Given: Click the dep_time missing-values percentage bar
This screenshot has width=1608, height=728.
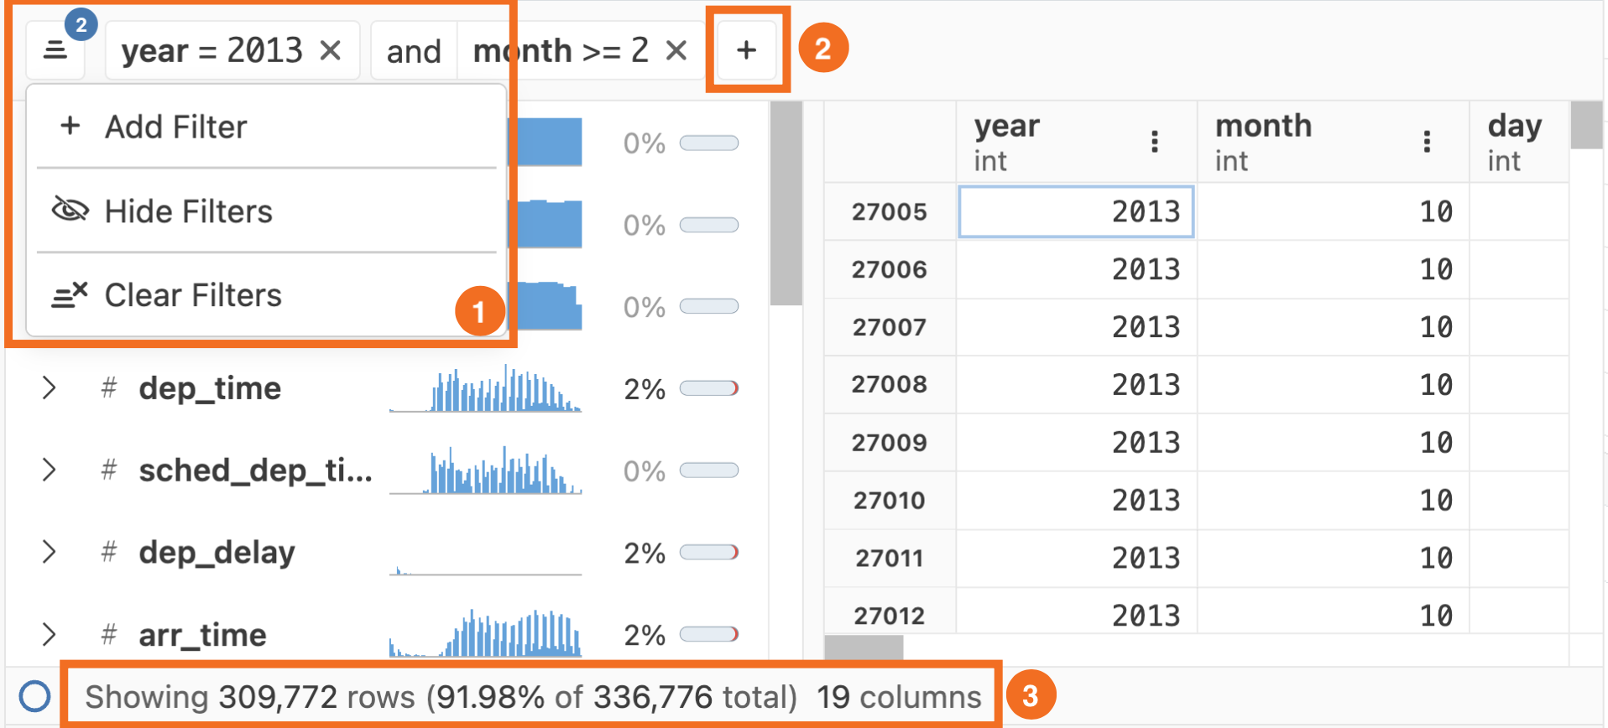Looking at the screenshot, I should click(709, 388).
